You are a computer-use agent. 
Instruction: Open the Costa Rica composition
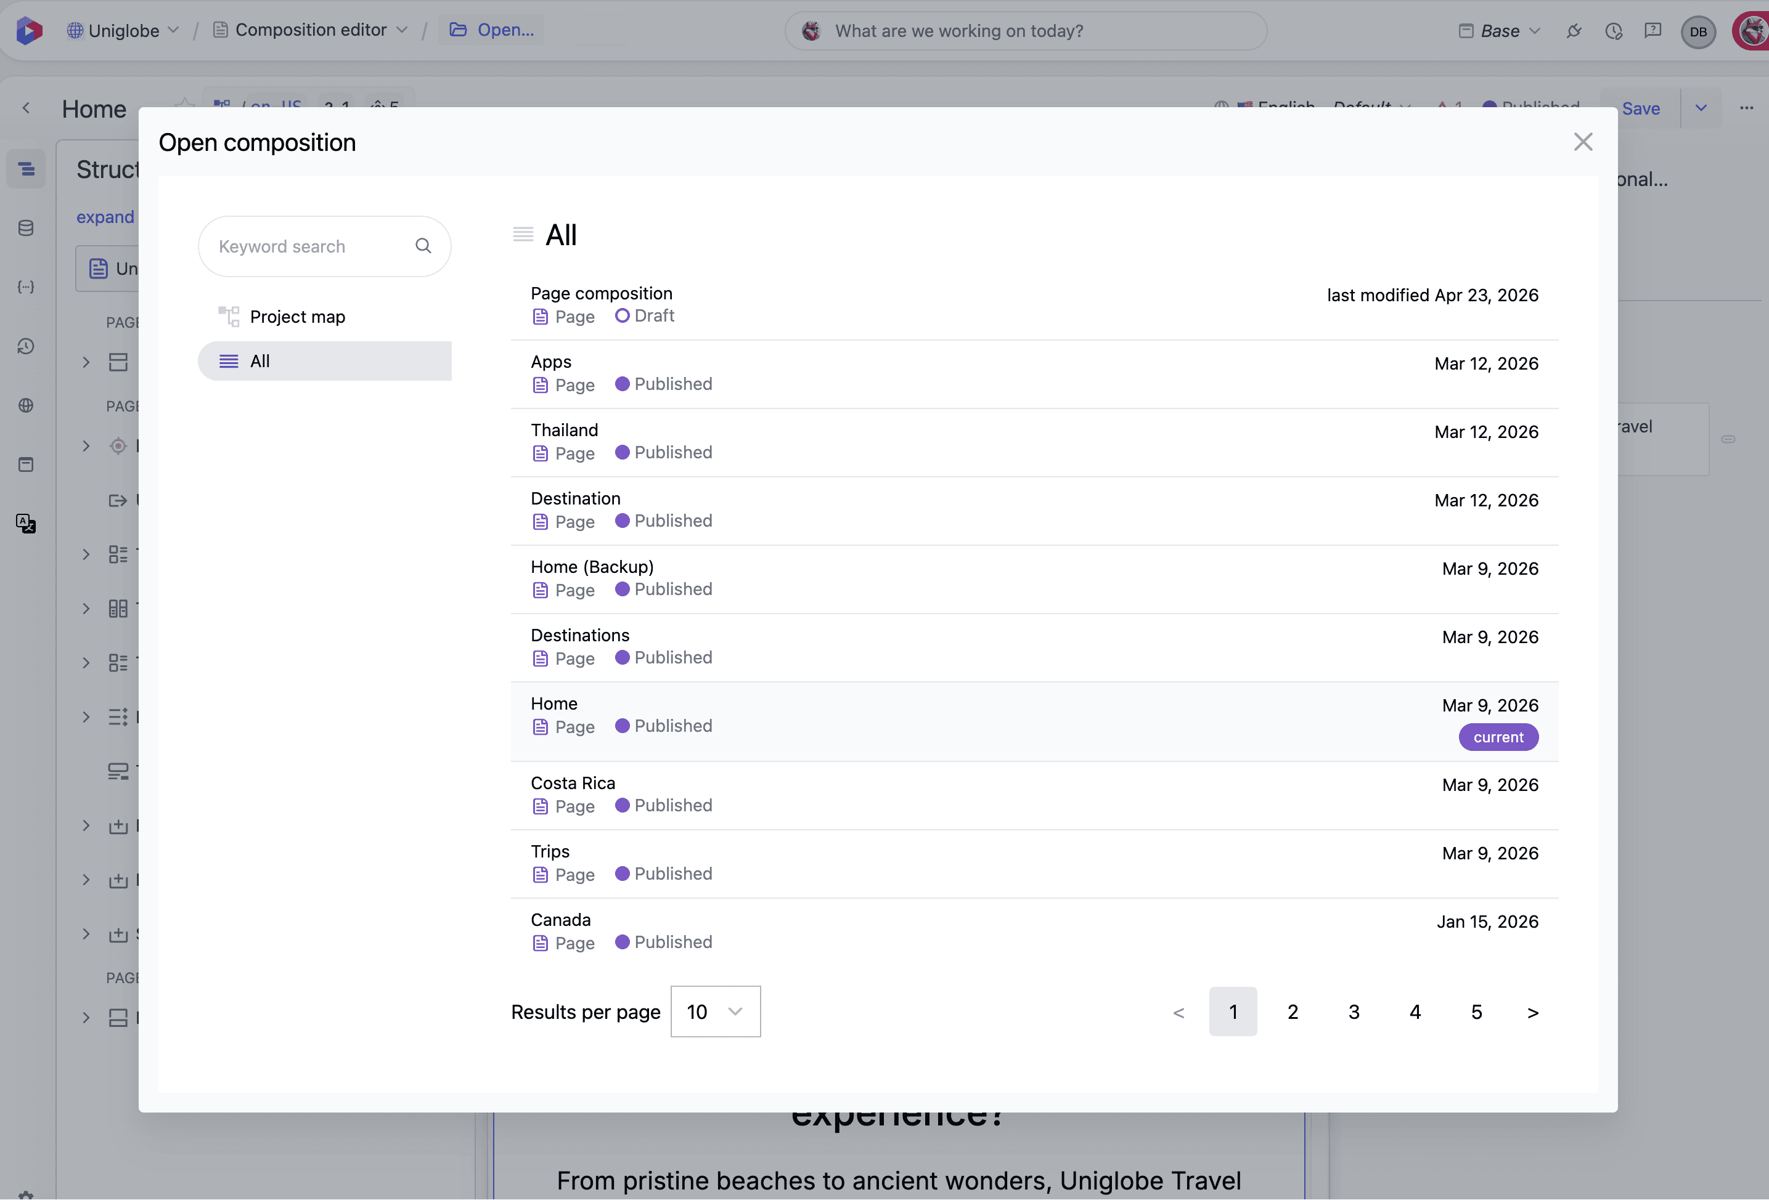click(x=1034, y=795)
